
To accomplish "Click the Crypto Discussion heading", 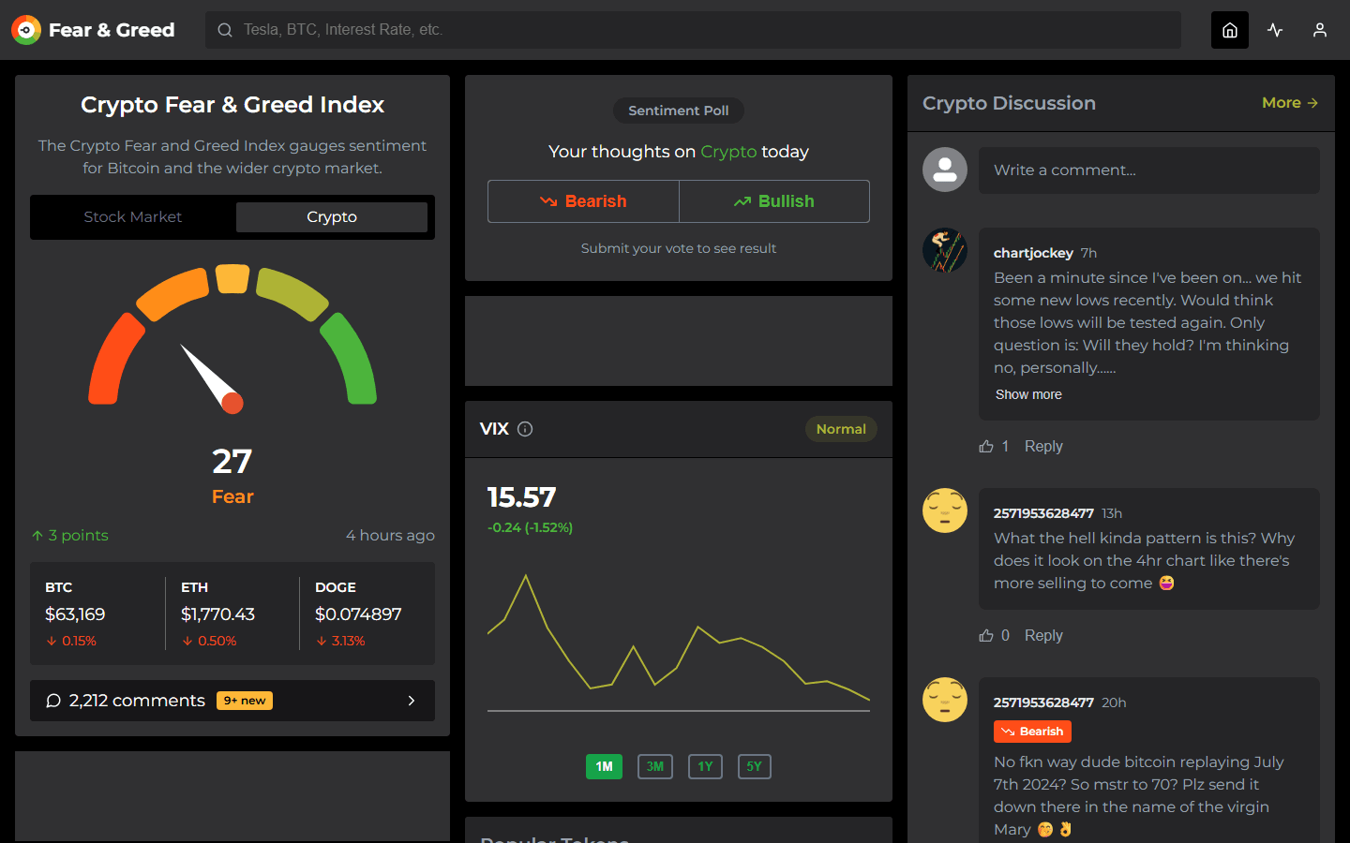I will pyautogui.click(x=1009, y=103).
